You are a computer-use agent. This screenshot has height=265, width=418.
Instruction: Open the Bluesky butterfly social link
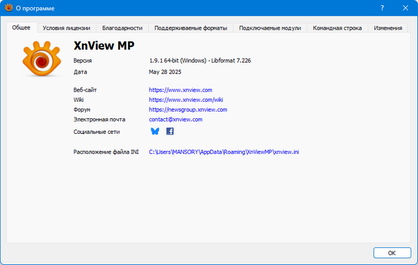coord(155,131)
